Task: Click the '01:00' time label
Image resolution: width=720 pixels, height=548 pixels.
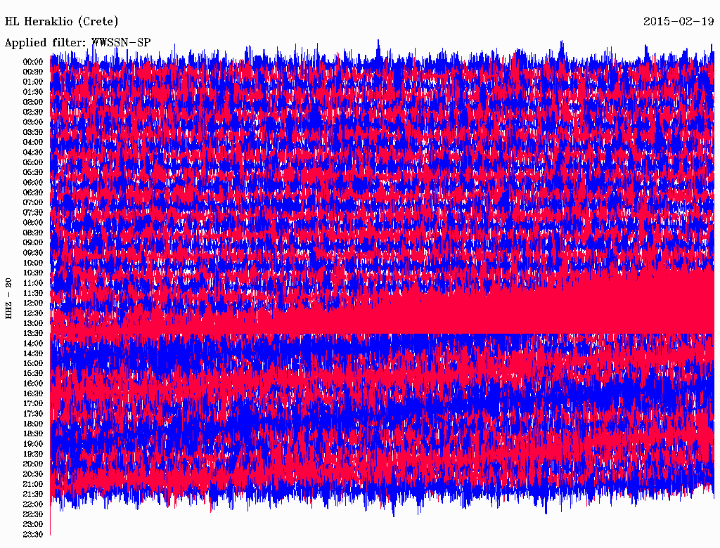Action: coord(32,82)
